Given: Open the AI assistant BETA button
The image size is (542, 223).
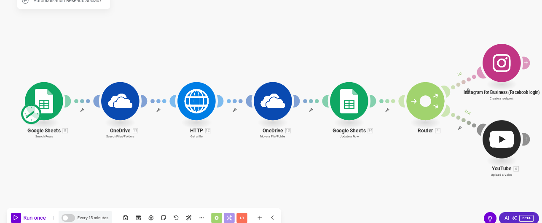Looking at the screenshot, I should (519, 218).
